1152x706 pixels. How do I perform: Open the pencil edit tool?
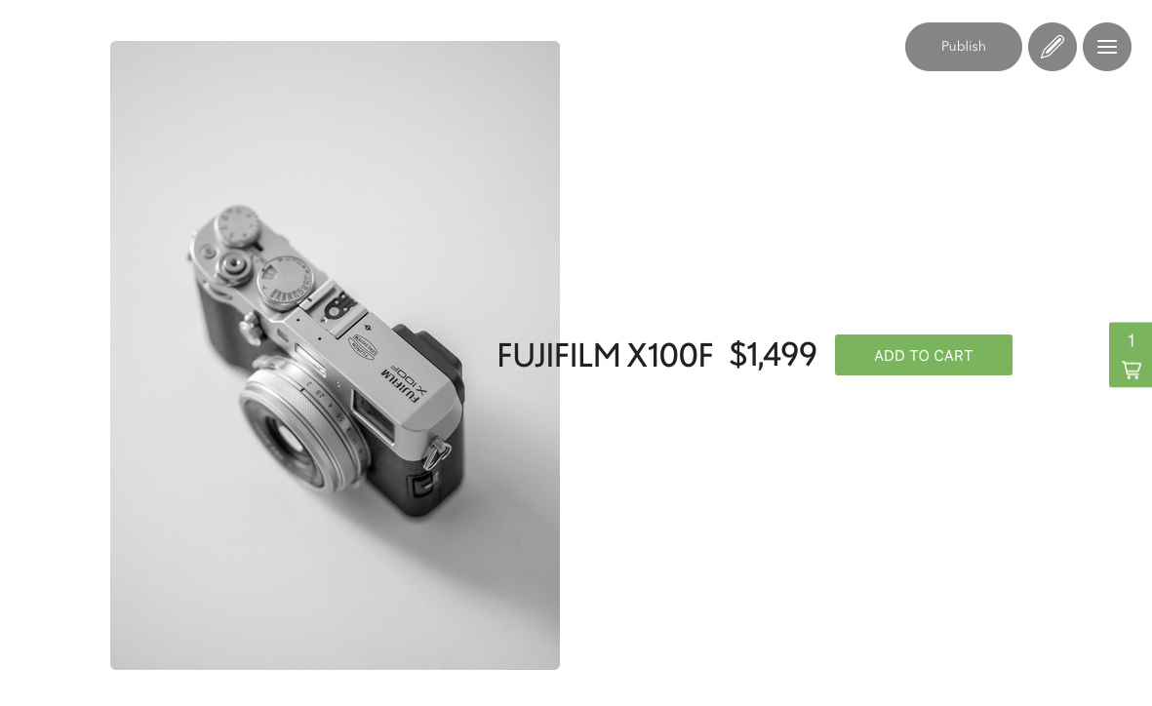pyautogui.click(x=1053, y=46)
